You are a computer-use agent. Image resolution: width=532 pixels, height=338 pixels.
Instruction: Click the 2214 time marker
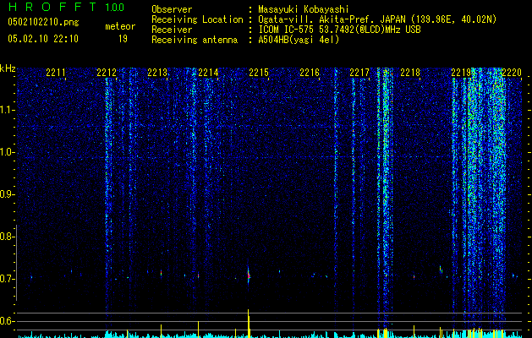tap(208, 73)
